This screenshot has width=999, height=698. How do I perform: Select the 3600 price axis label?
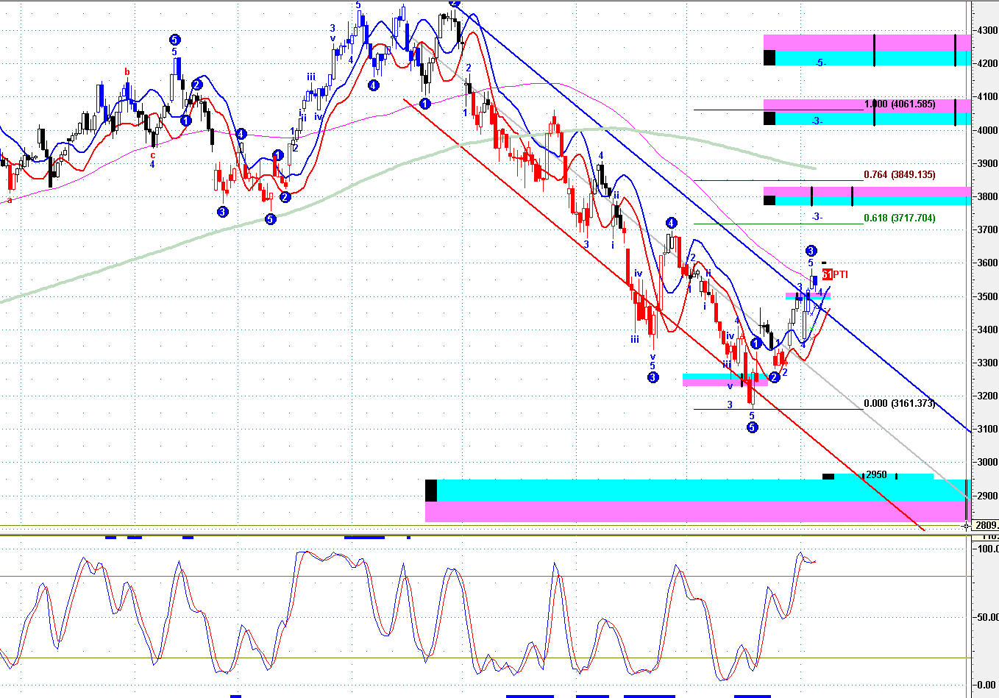click(987, 263)
